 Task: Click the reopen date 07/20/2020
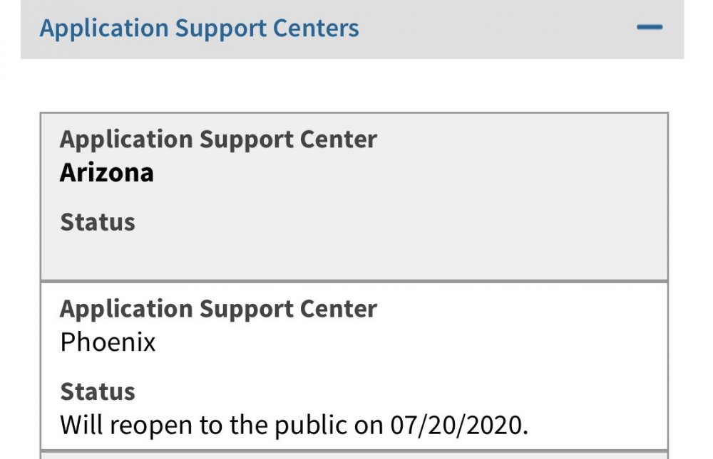(x=459, y=425)
